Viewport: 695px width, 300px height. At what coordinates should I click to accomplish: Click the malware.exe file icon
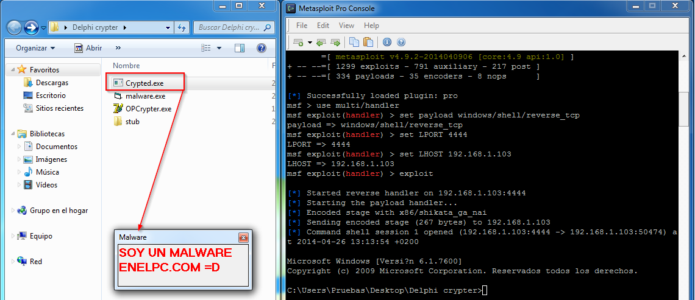pyautogui.click(x=118, y=96)
